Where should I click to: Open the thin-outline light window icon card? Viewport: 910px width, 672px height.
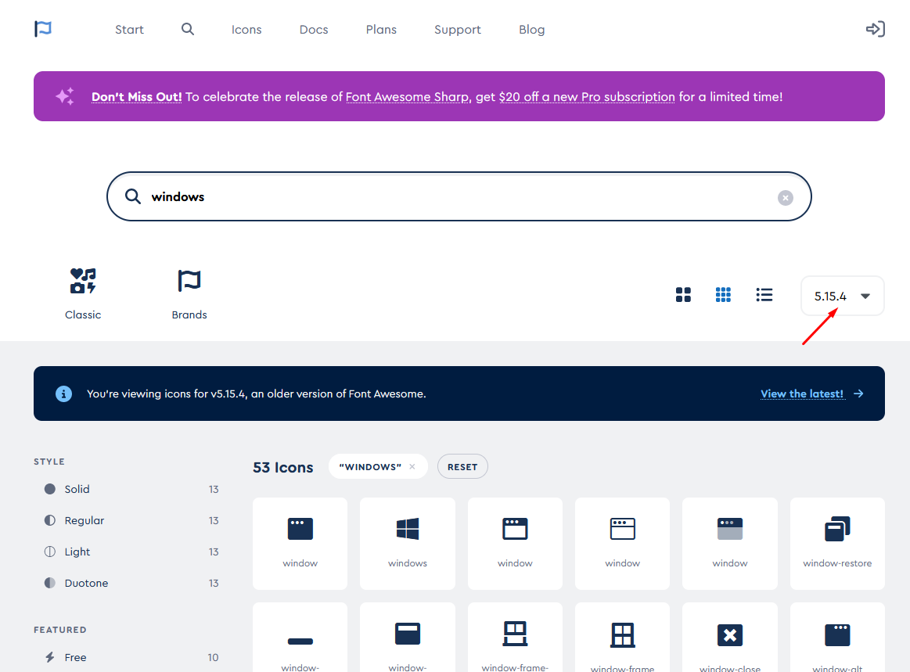(x=622, y=543)
